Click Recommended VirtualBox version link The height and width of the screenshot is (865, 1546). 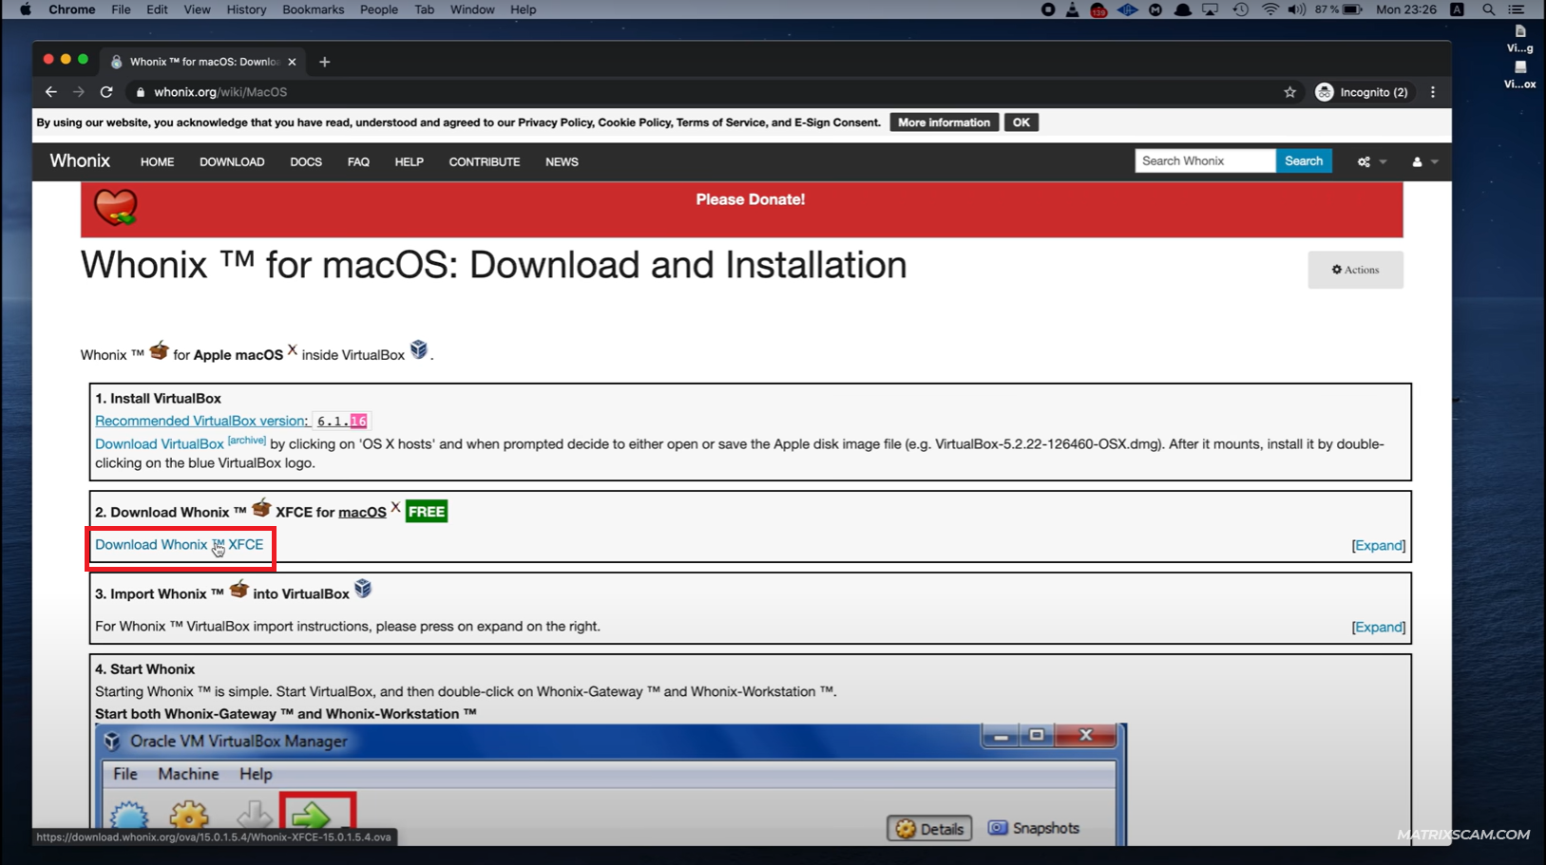coord(201,421)
